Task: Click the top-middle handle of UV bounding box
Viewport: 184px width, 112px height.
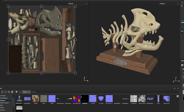Action: (x=42, y=6)
